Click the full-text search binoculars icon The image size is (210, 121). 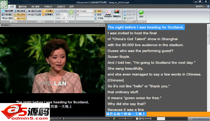click(x=3, y=18)
